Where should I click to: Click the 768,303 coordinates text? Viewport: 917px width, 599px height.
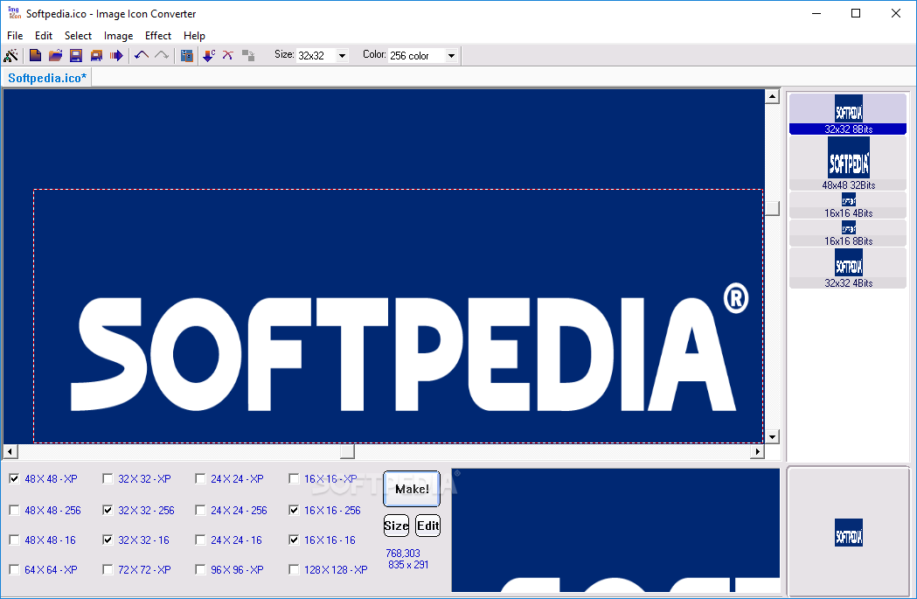[x=403, y=554]
